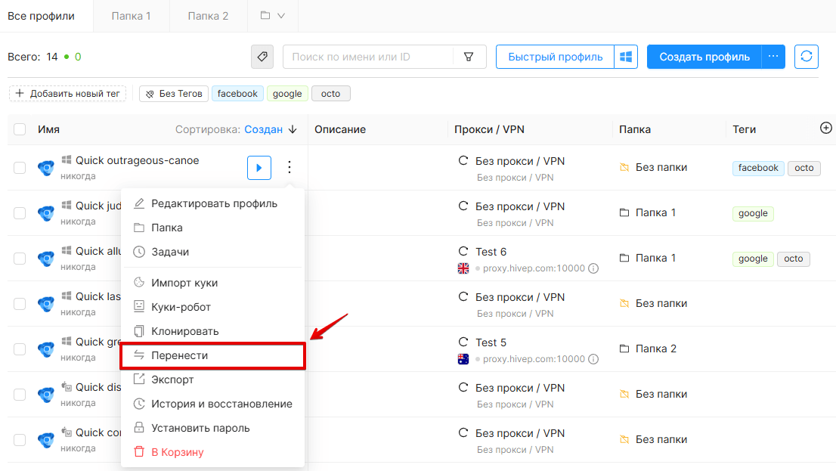
Task: Choose Перенести in the context menu
Action: point(212,356)
